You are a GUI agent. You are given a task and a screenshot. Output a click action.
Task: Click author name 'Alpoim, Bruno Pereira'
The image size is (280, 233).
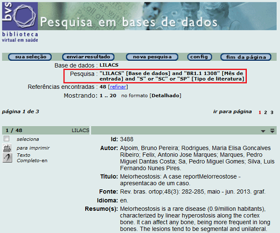tap(149, 148)
